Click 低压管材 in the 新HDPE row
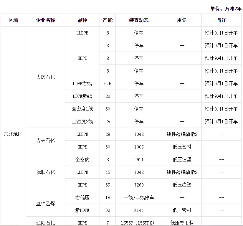 tap(182, 210)
